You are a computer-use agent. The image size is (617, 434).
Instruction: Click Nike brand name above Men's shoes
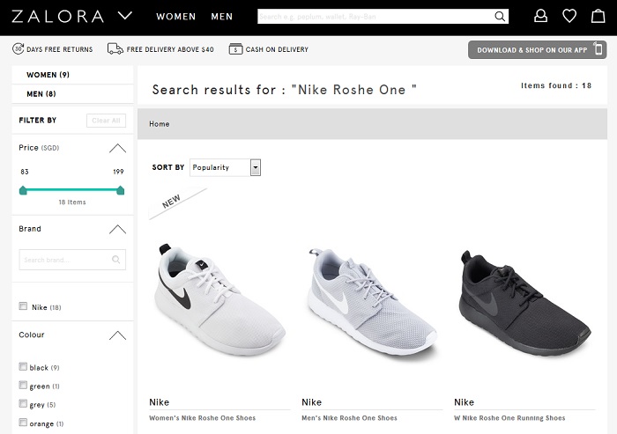click(312, 402)
